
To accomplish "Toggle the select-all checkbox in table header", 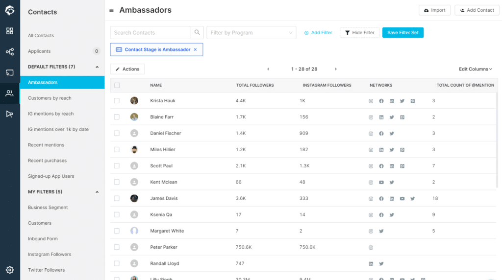I will 117,85.
